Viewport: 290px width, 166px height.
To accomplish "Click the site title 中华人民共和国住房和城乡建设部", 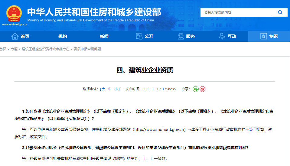I will click(x=94, y=12).
